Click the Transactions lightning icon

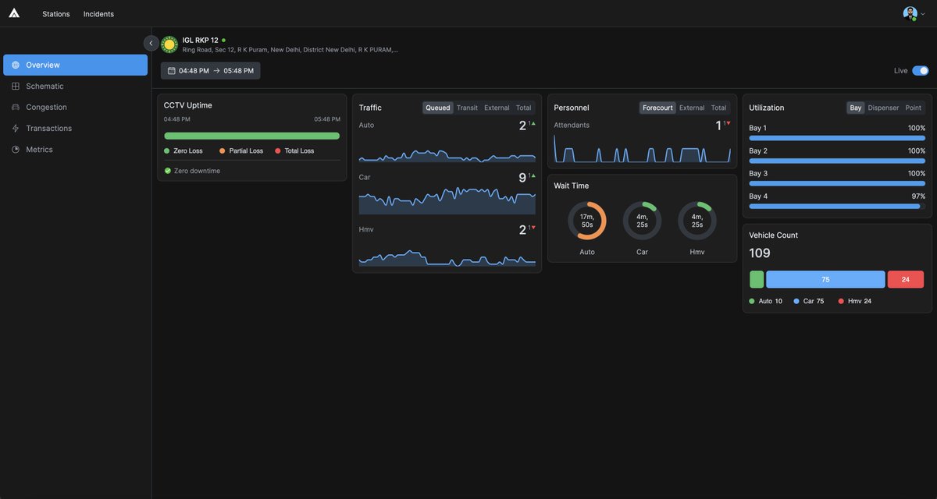[16, 128]
